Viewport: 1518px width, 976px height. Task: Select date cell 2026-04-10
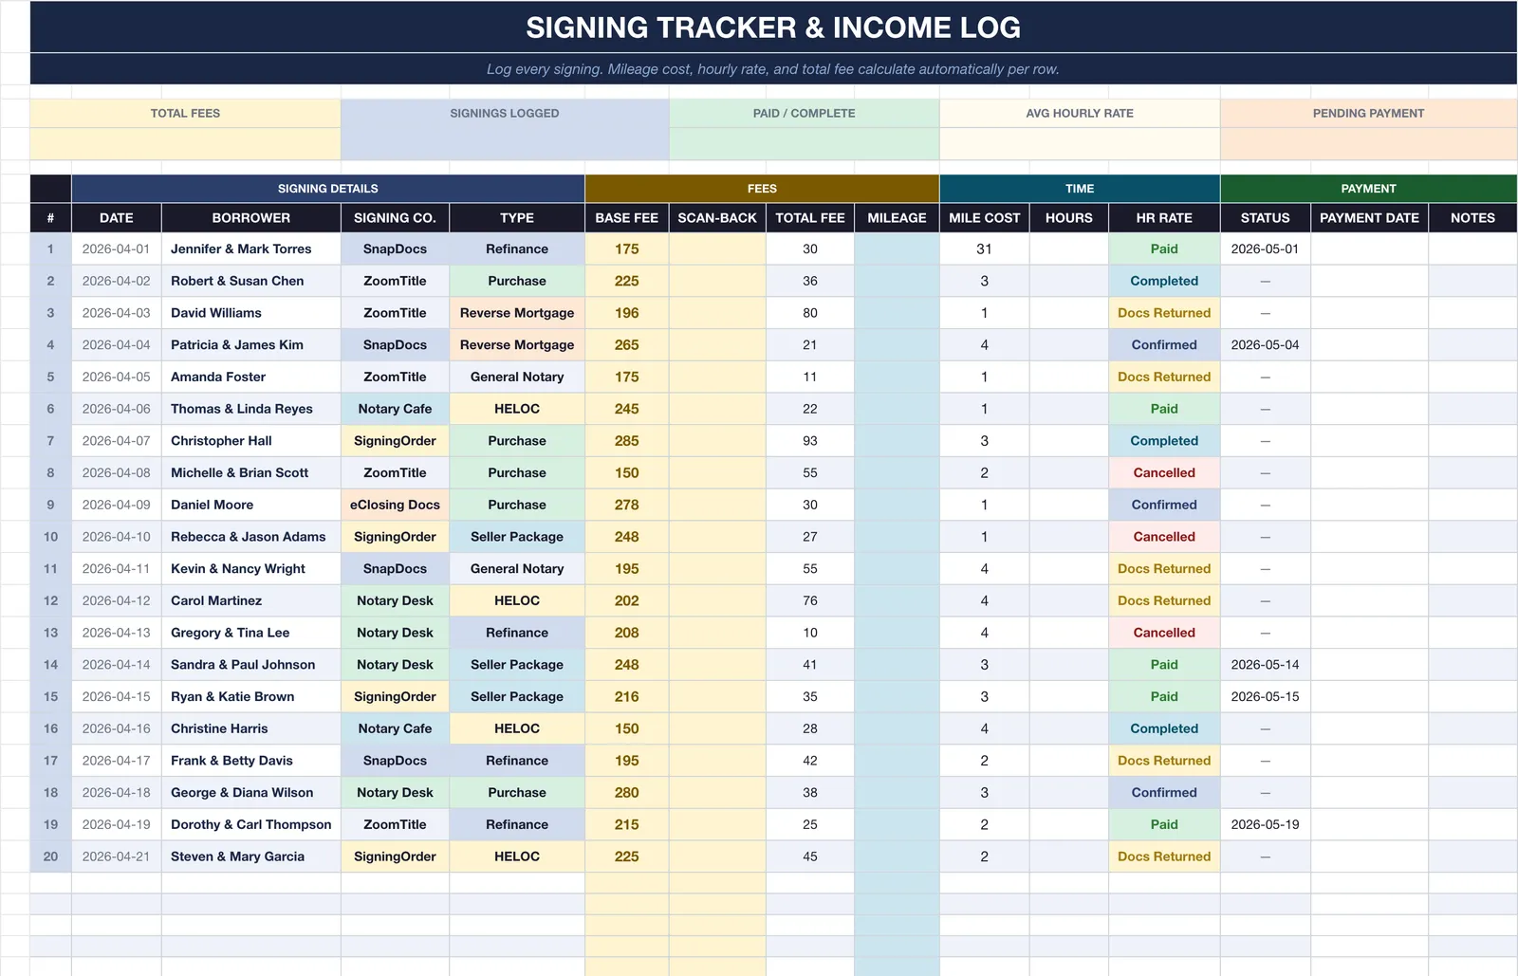(117, 537)
